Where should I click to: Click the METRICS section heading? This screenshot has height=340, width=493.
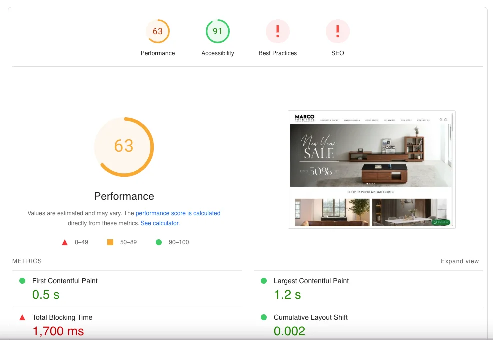point(27,261)
